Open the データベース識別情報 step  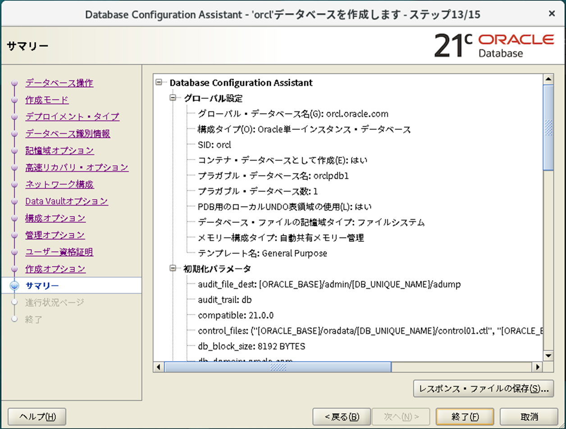point(68,134)
